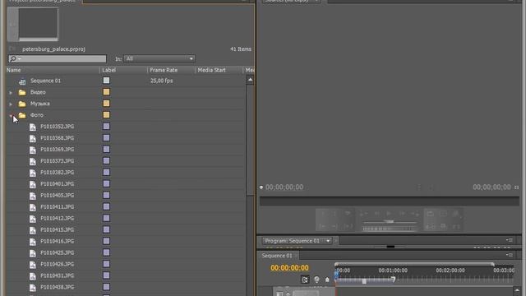Viewport: 526px width, 296px height.
Task: Open the Program: Sequence 01 dropdown
Action: click(297, 241)
